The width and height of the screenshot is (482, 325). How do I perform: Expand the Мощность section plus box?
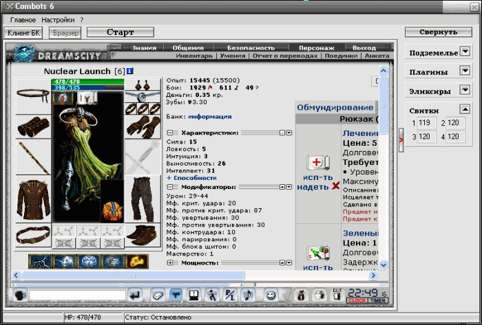pos(170,262)
